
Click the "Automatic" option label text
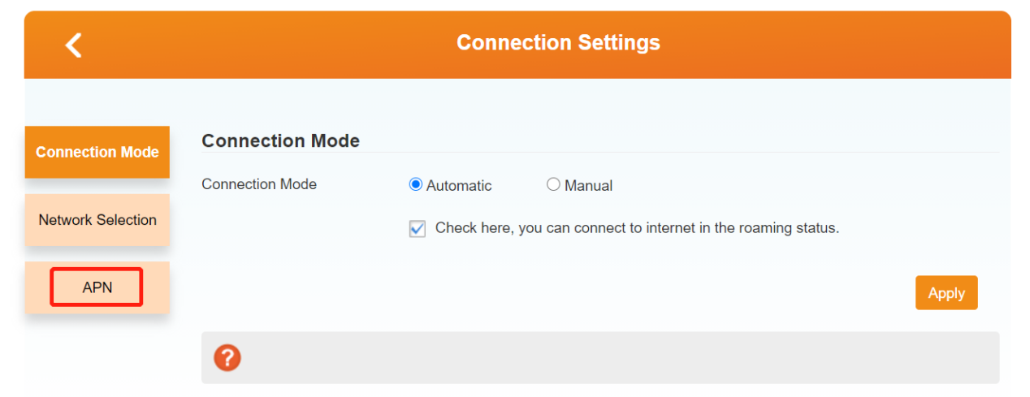coord(459,186)
